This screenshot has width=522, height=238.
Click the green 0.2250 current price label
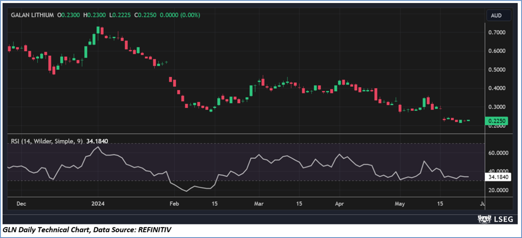coord(496,121)
